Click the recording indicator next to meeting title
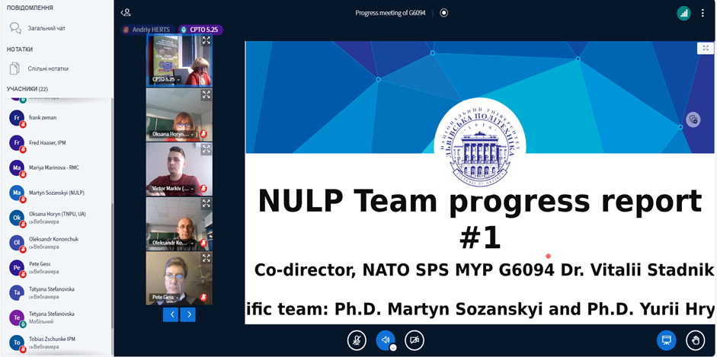 click(x=443, y=13)
